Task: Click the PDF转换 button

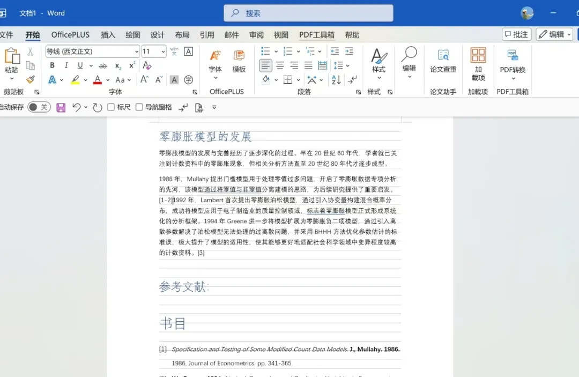Action: (x=513, y=64)
